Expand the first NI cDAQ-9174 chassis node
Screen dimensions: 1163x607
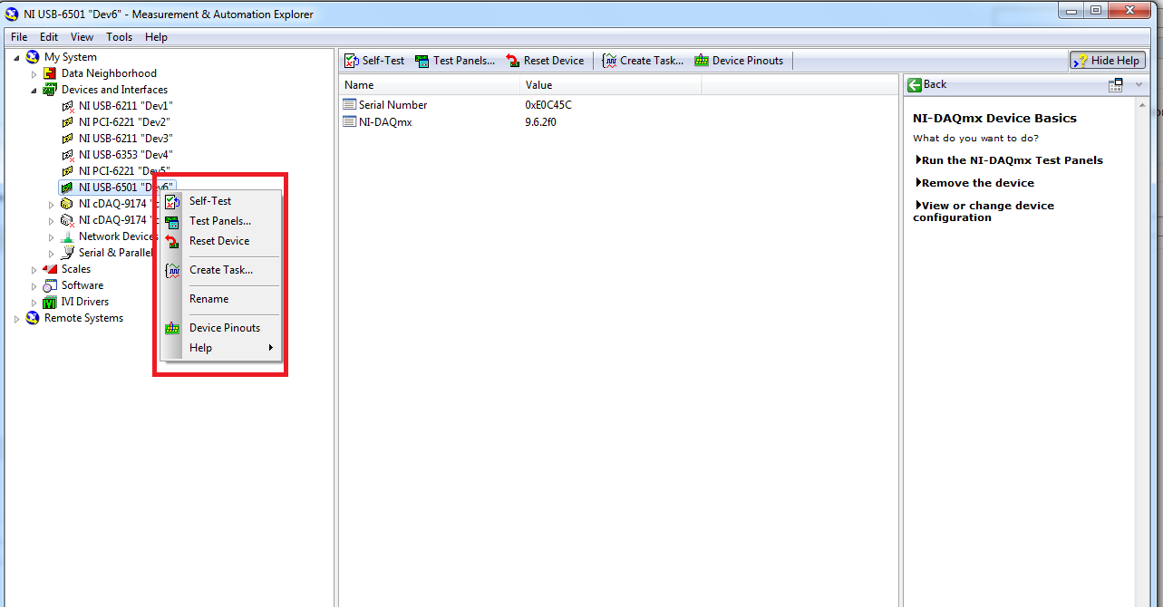[x=52, y=204]
